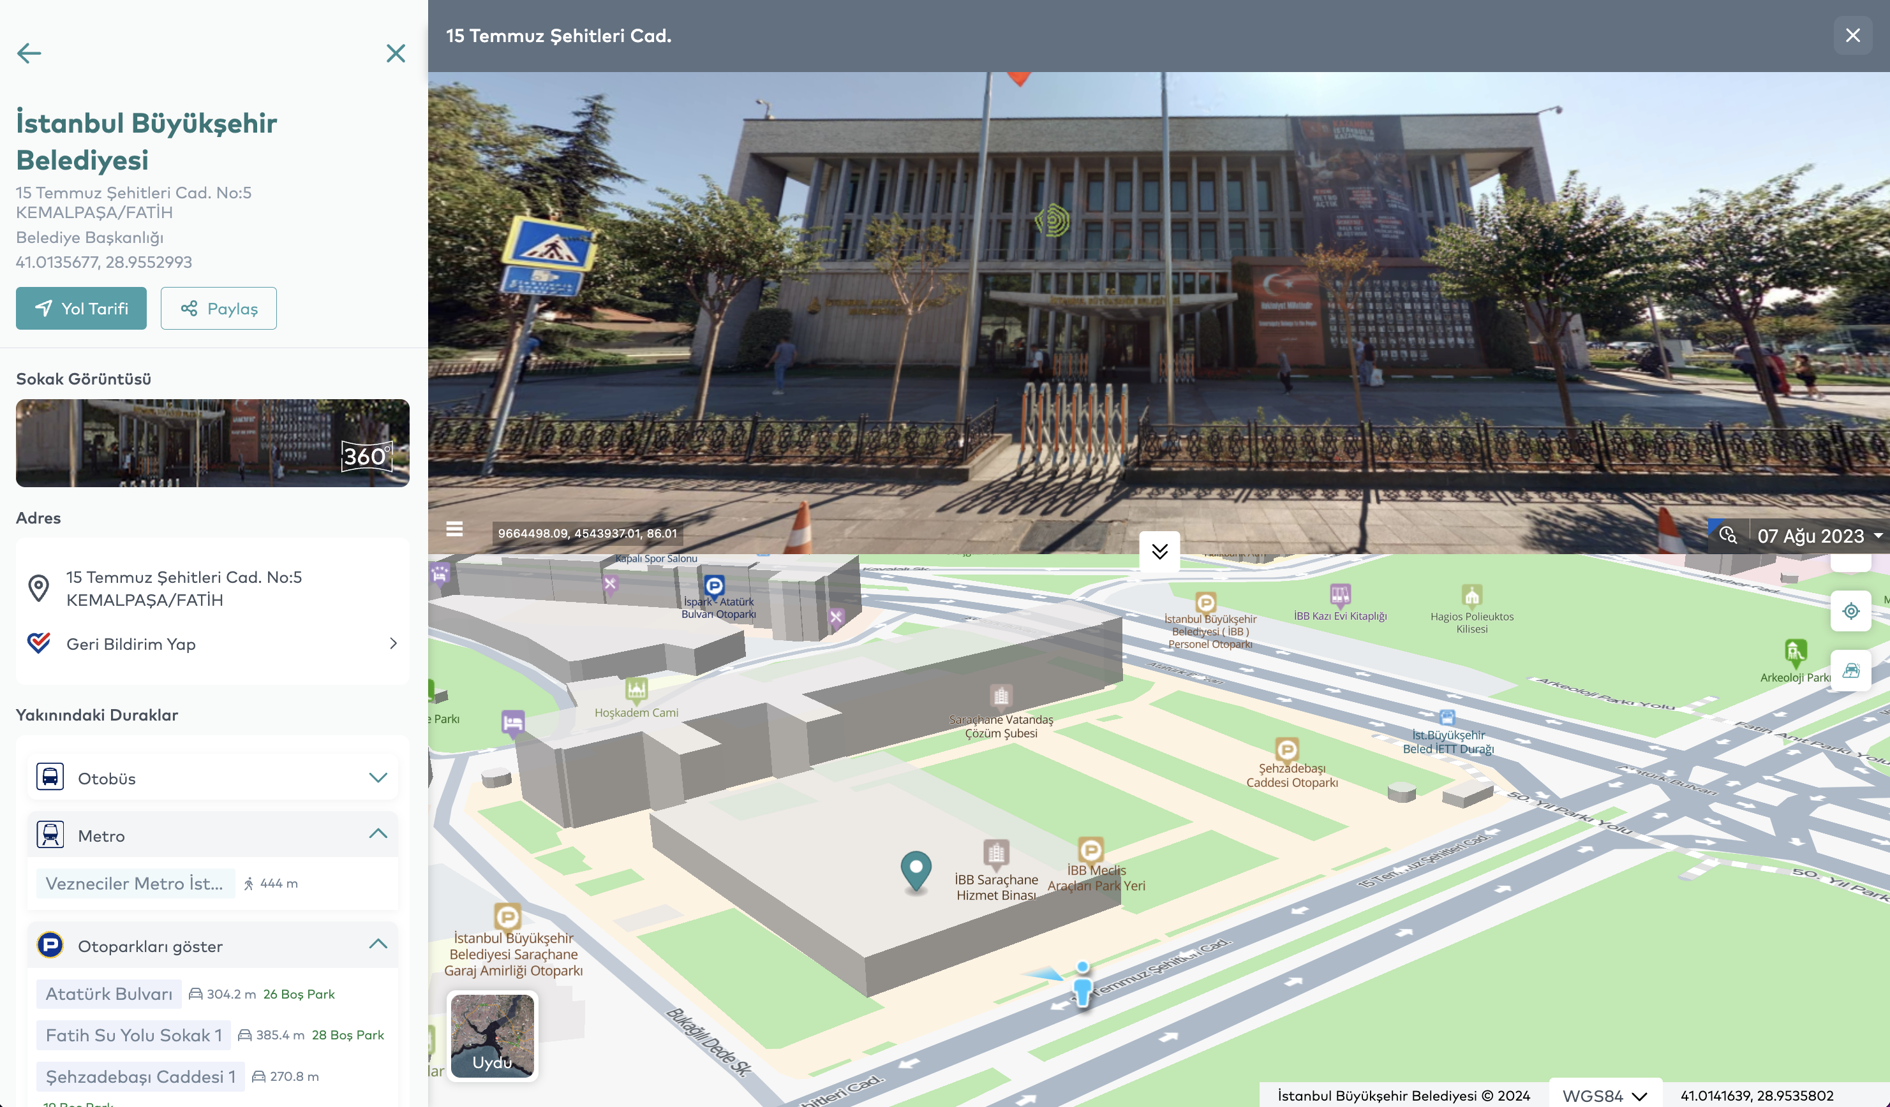This screenshot has height=1107, width=1890.
Task: Click the back arrow in side panel
Action: tap(29, 53)
